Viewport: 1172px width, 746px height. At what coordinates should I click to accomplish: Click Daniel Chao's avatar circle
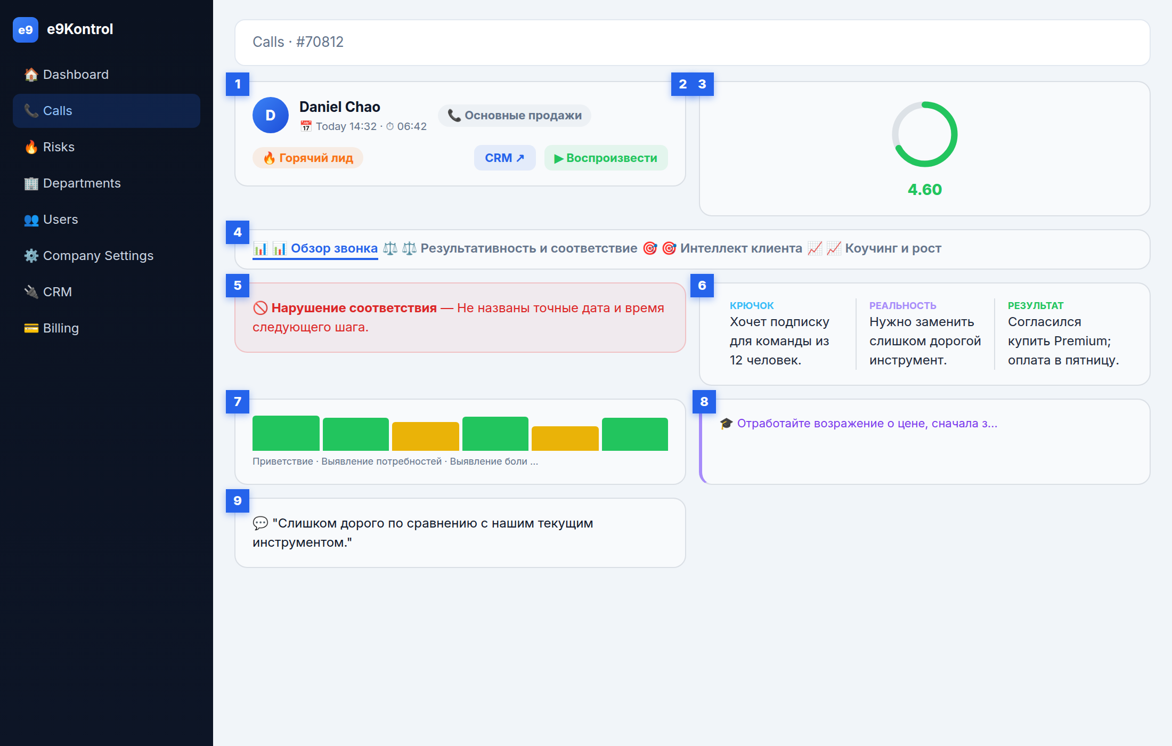pyautogui.click(x=271, y=115)
